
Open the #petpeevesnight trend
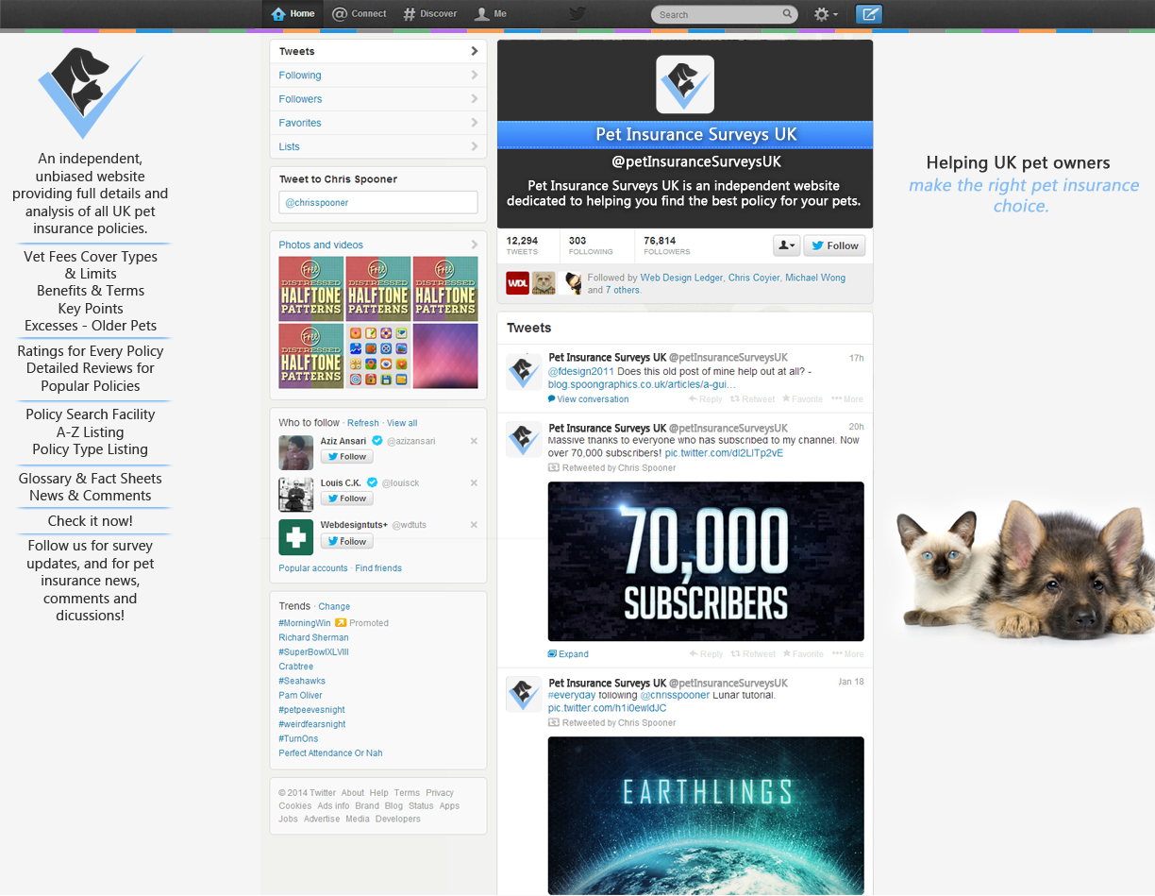[x=312, y=710]
